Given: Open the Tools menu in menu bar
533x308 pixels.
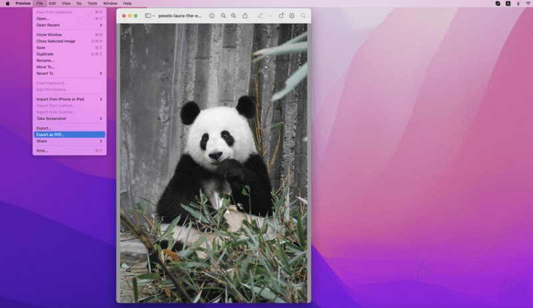Looking at the screenshot, I should point(92,3).
